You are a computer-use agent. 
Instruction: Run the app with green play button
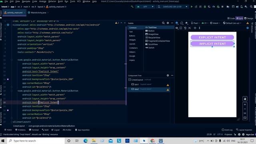pyautogui.click(x=192, y=7)
